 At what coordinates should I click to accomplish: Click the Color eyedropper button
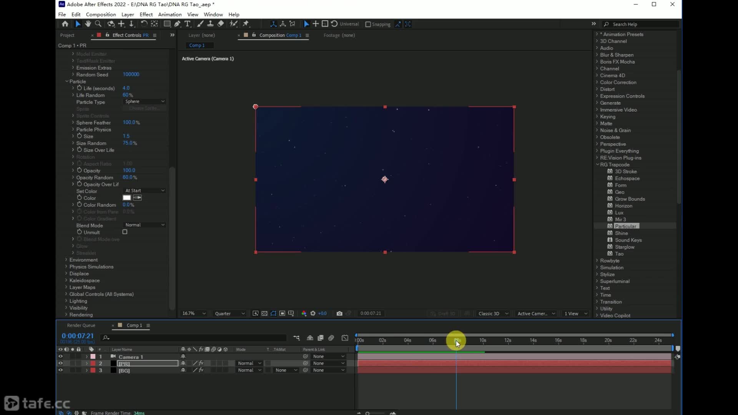coord(137,198)
